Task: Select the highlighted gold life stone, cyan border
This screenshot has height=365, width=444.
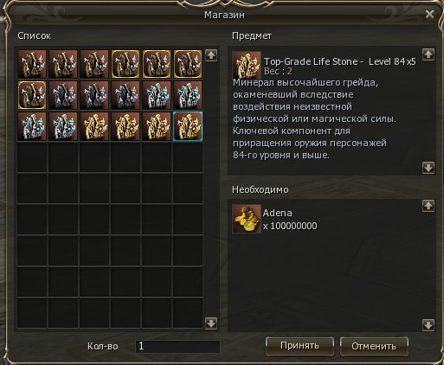Action: 188,126
